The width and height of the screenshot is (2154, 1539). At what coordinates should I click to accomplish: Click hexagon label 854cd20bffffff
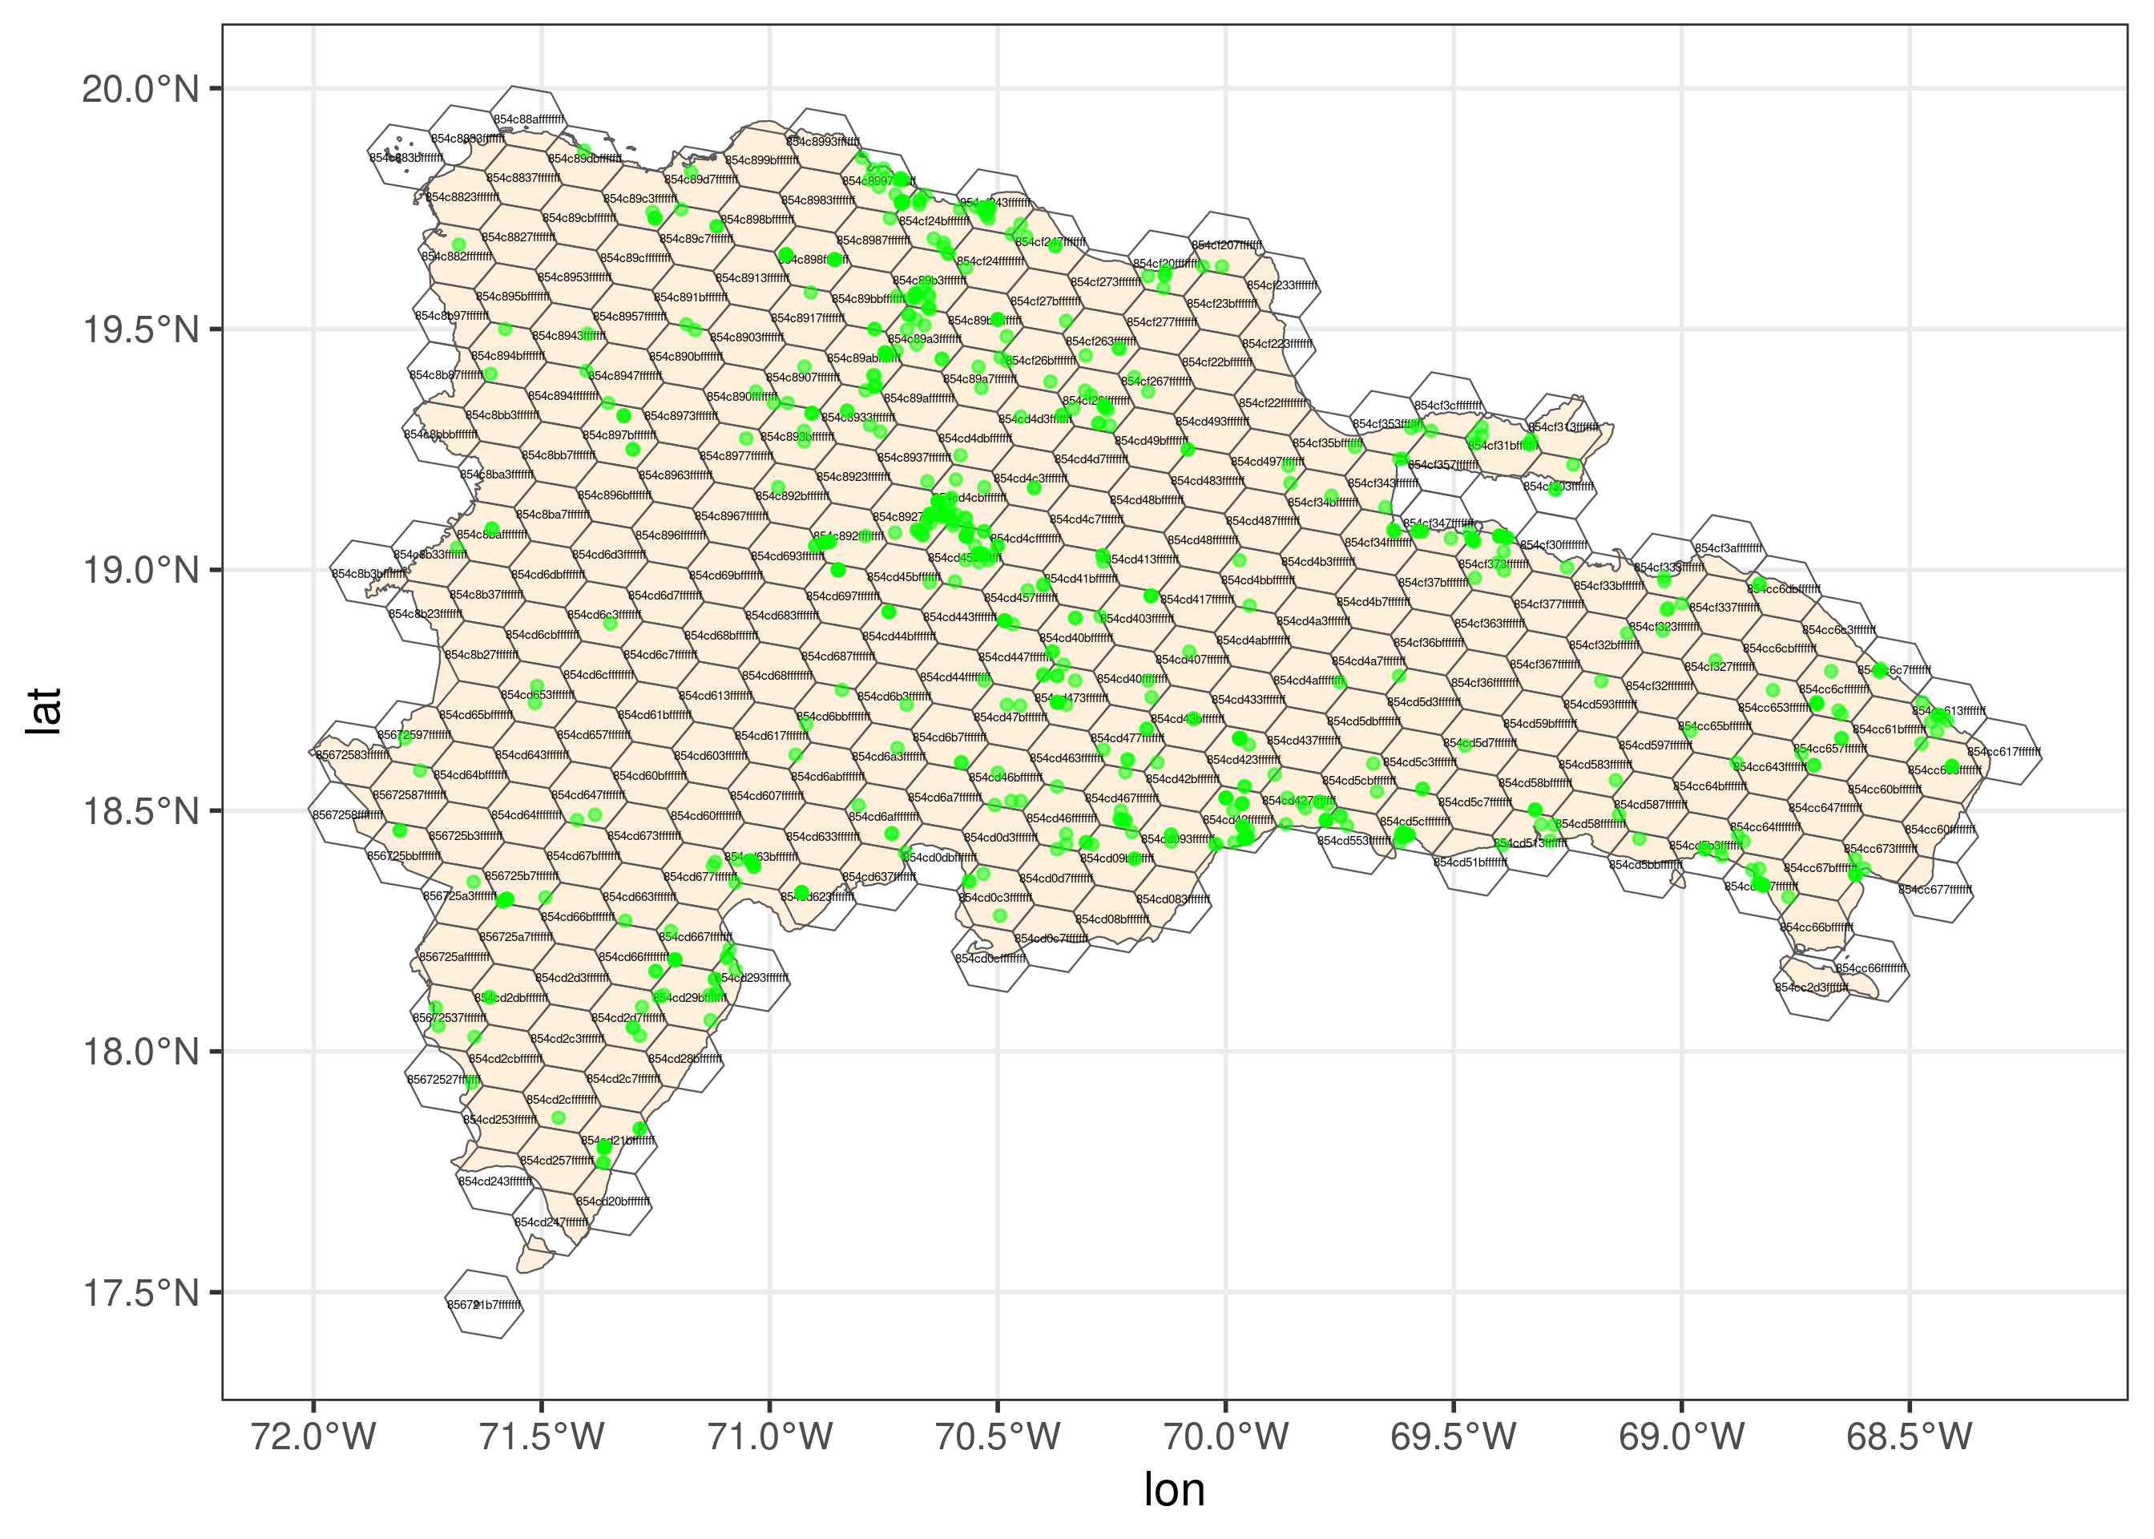613,1202
